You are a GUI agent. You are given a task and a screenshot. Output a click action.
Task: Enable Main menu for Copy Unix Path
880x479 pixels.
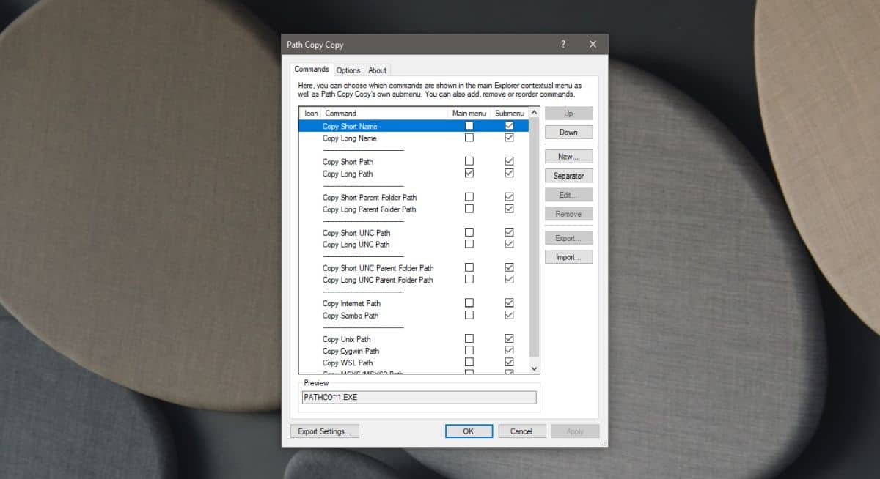[x=469, y=338]
